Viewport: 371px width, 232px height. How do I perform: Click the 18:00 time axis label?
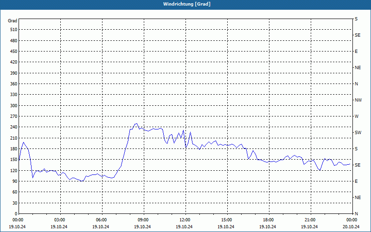click(x=269, y=220)
